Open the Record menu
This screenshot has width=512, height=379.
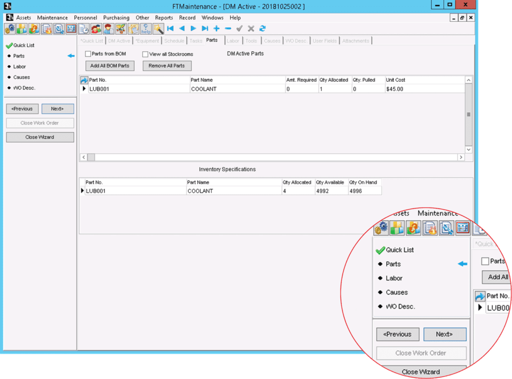[187, 17]
